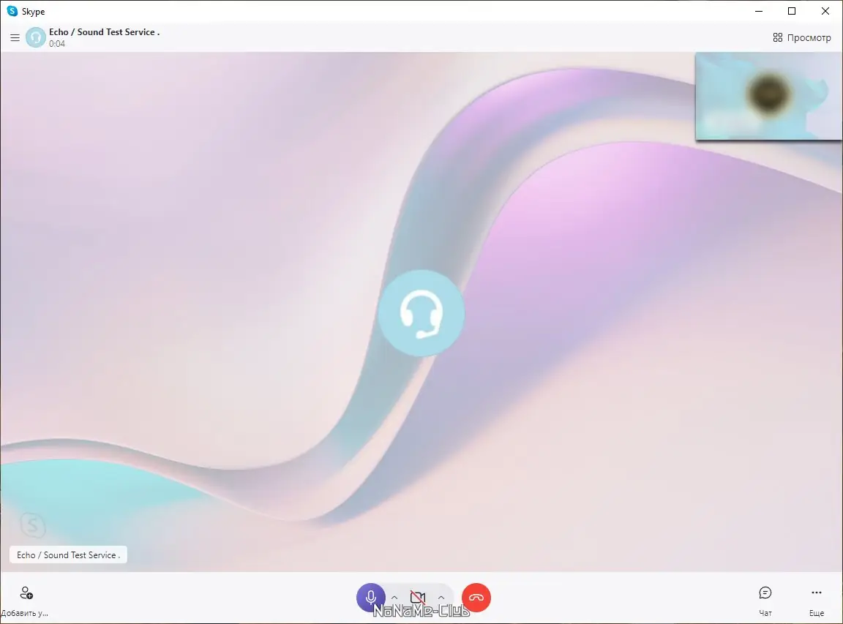Click the Echo / Sound Test Service name label

(68, 555)
